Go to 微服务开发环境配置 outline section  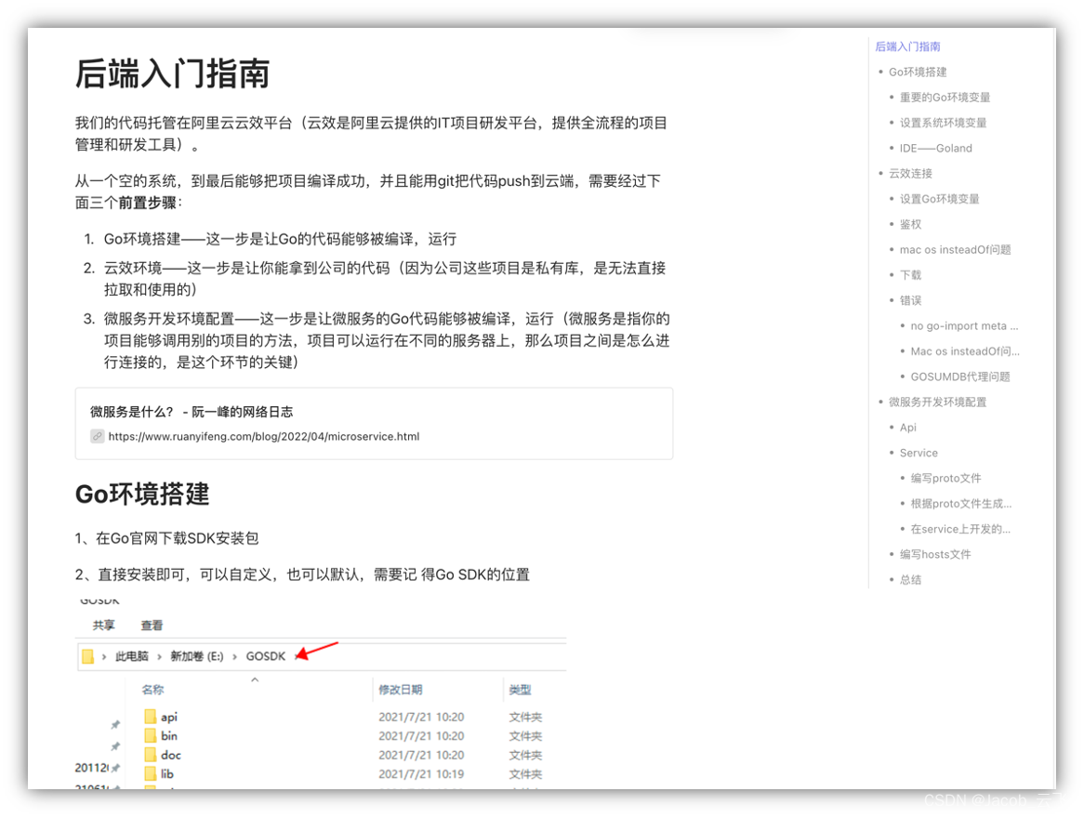(x=937, y=402)
